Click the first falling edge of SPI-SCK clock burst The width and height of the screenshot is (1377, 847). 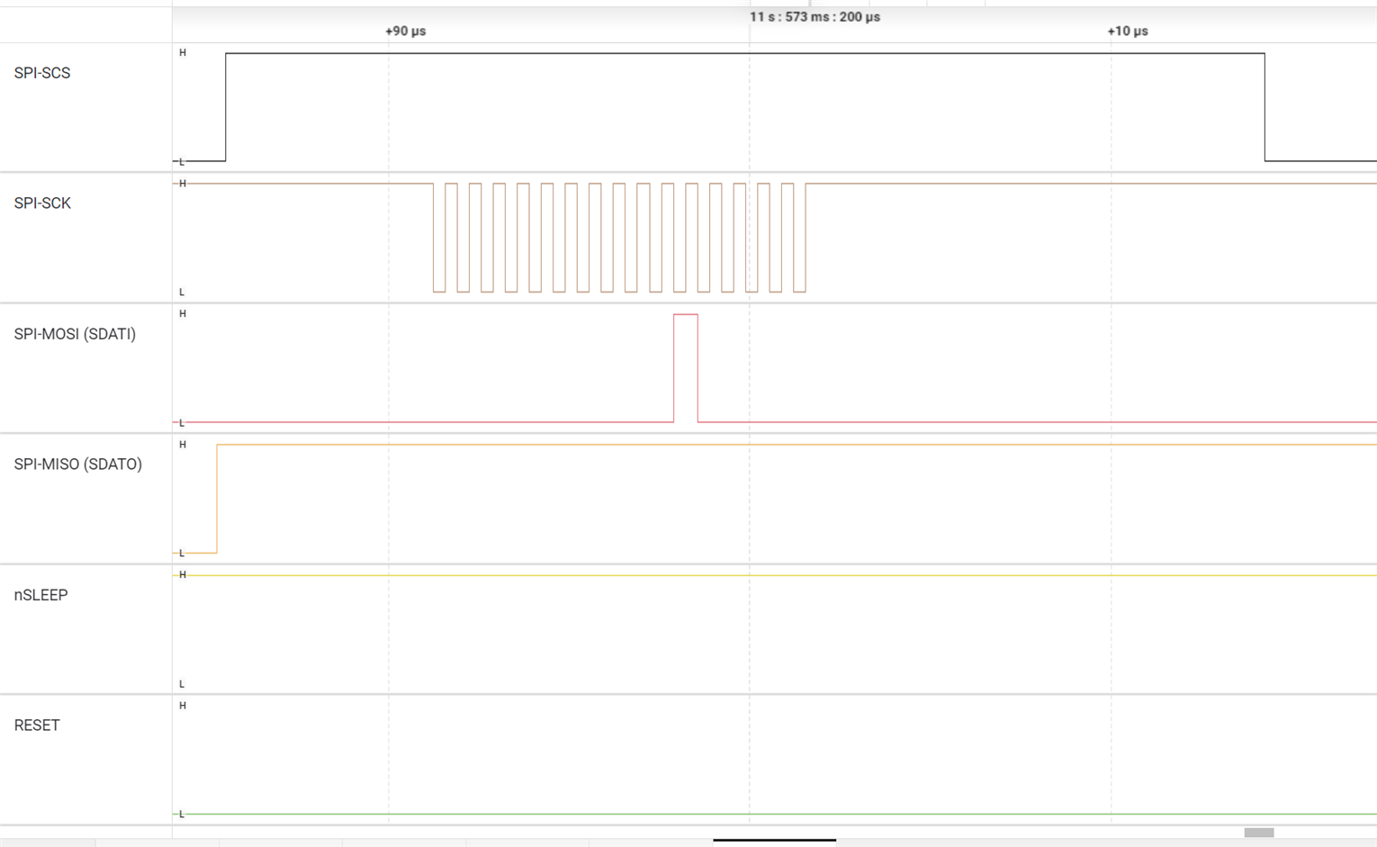434,238
